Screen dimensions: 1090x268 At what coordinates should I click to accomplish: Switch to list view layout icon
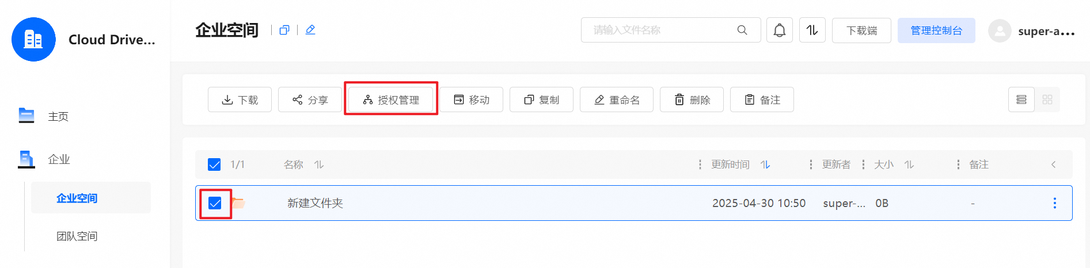pyautogui.click(x=1021, y=99)
